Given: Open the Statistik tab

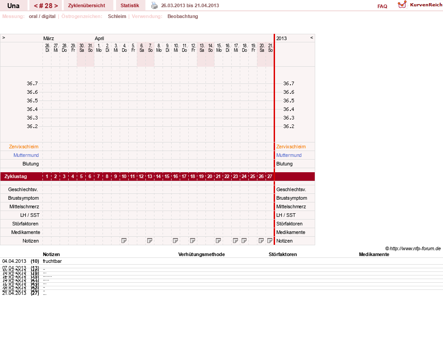Looking at the screenshot, I should click(130, 6).
